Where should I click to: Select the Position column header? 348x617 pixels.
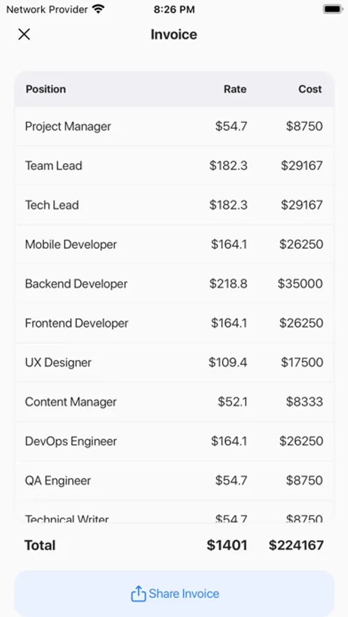tap(46, 89)
